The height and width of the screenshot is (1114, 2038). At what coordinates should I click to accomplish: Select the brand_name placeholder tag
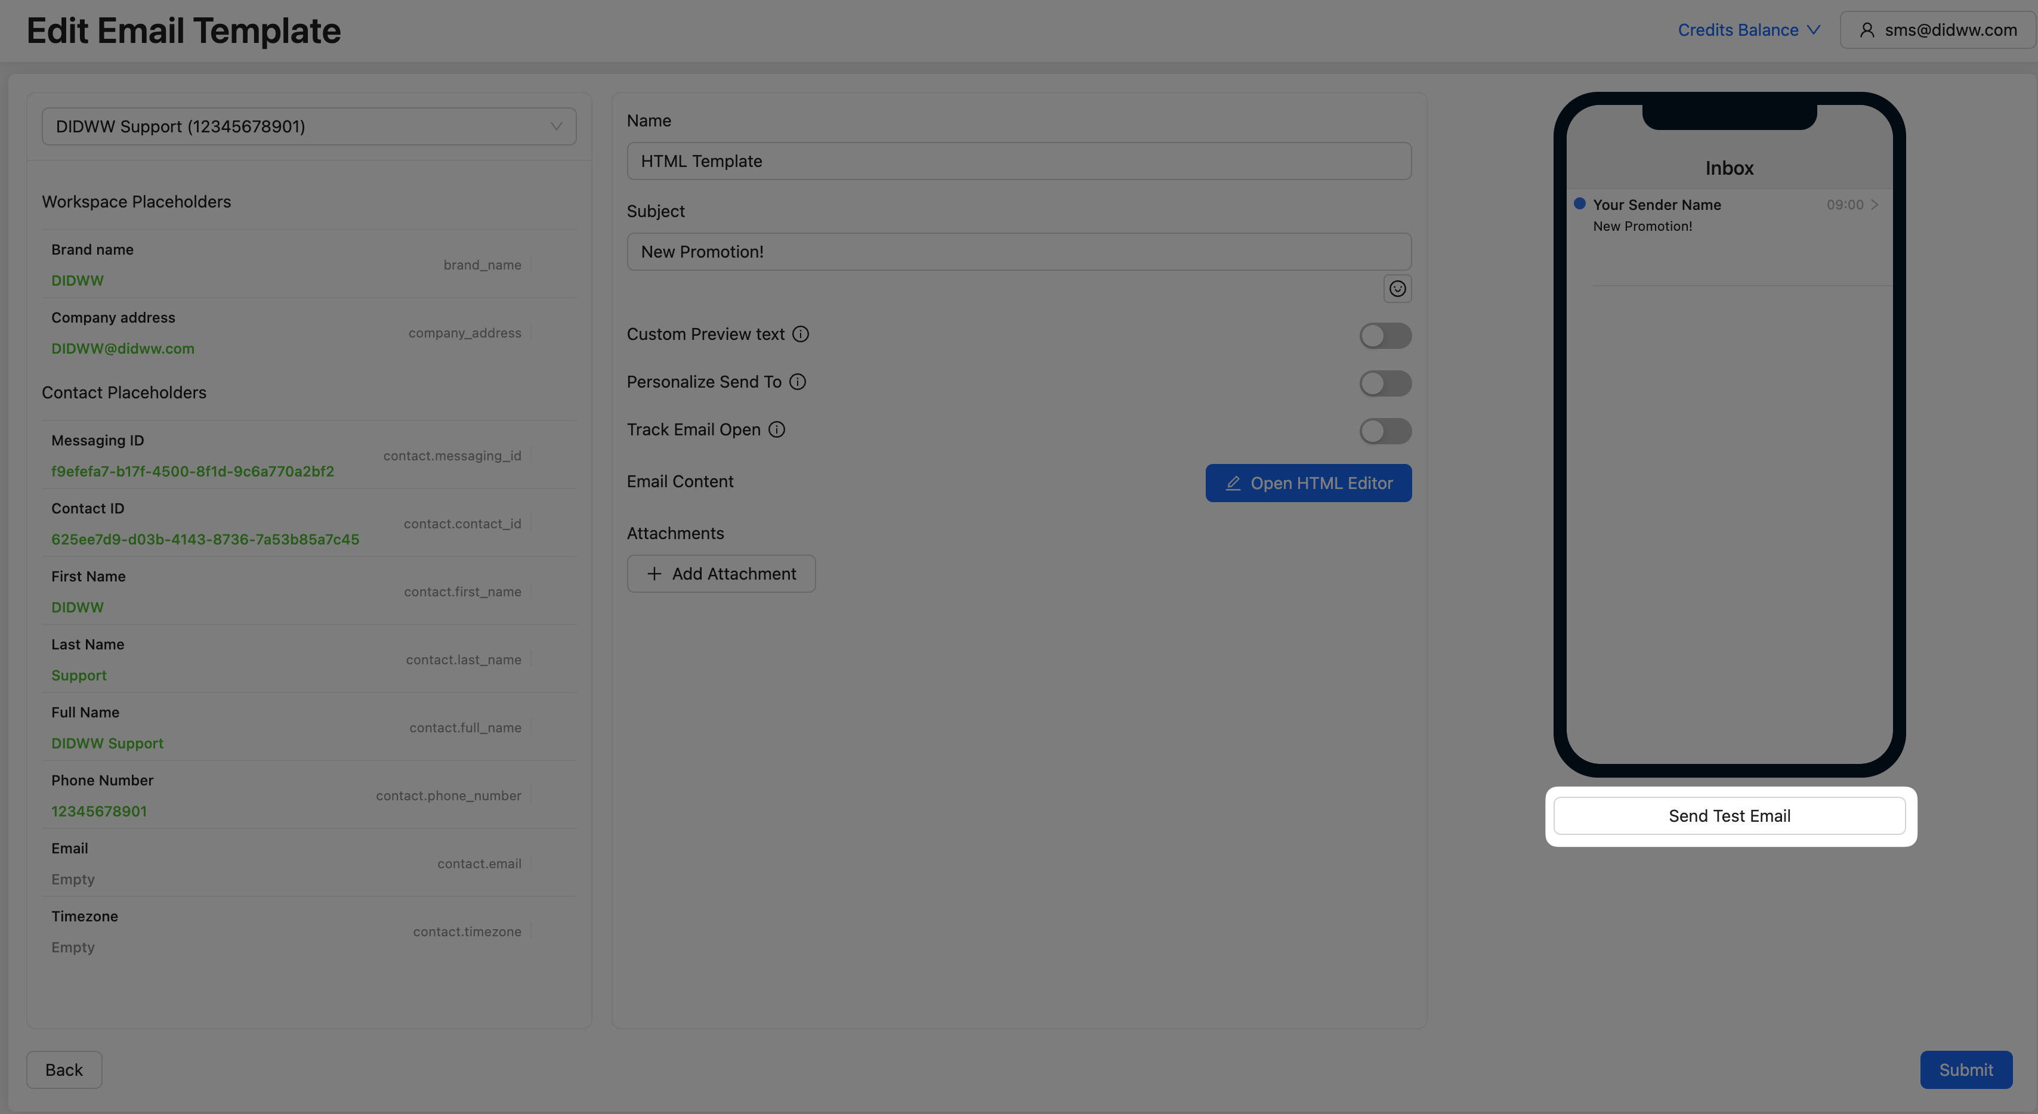tap(482, 265)
